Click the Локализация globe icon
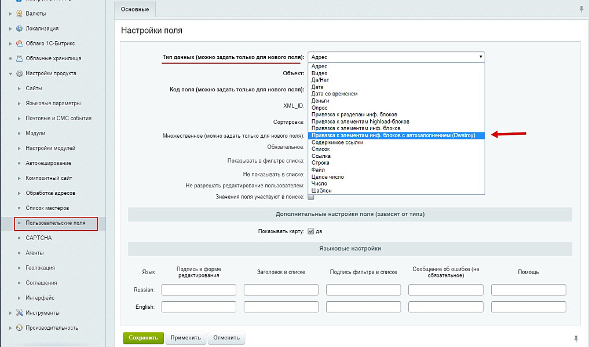Image resolution: width=589 pixels, height=347 pixels. click(20, 28)
